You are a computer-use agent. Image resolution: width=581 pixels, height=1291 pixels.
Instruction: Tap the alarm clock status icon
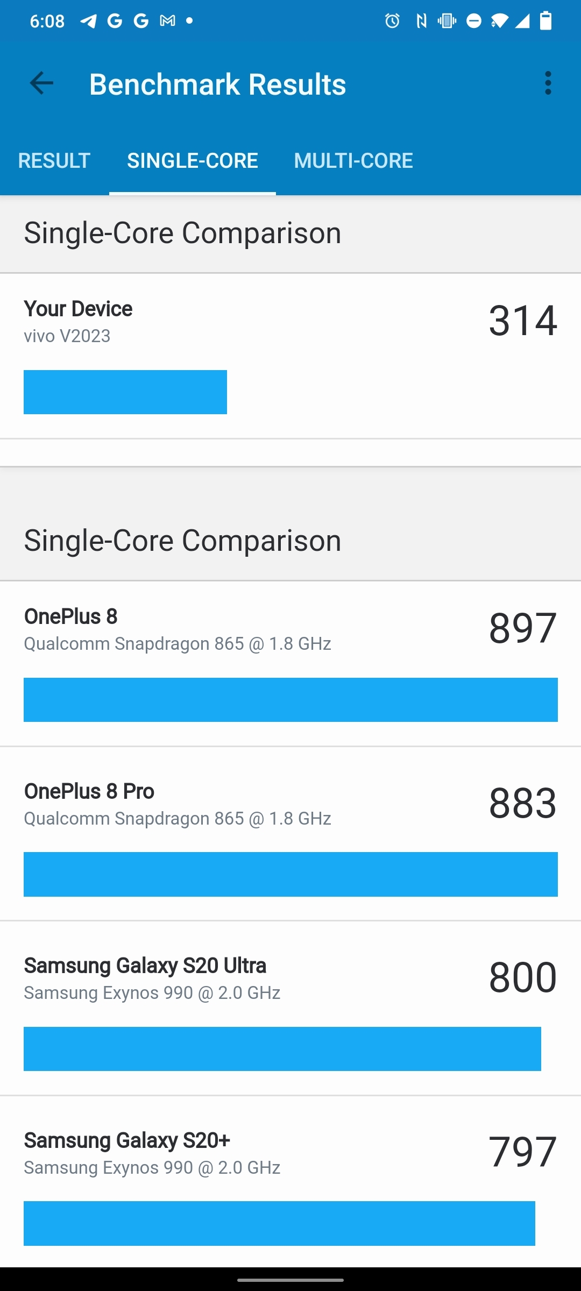tap(392, 21)
